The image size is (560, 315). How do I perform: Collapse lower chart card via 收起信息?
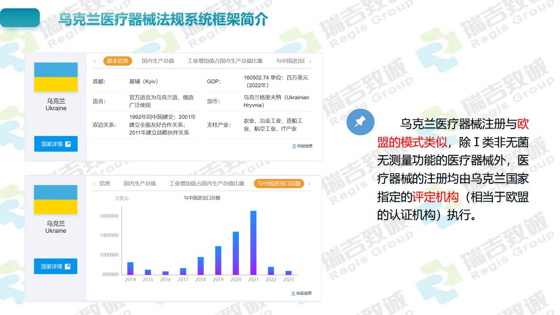(x=301, y=293)
